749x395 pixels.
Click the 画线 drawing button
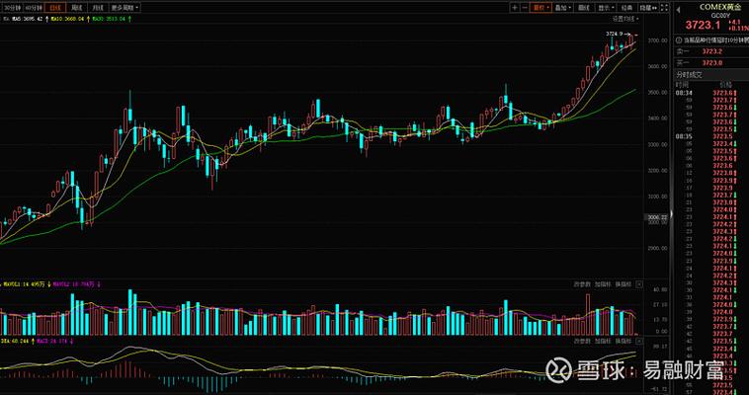[x=583, y=7]
